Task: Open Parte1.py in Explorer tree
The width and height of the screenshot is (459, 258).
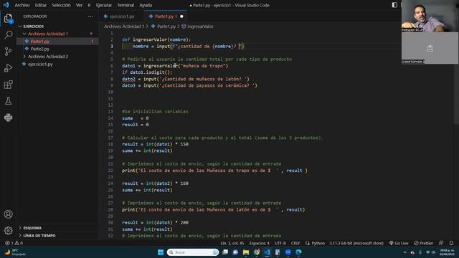Action: click(x=40, y=42)
